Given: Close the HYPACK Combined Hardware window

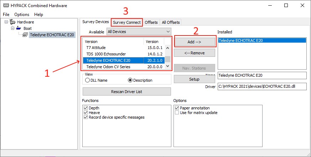Looking at the screenshot, I should coord(302,6).
